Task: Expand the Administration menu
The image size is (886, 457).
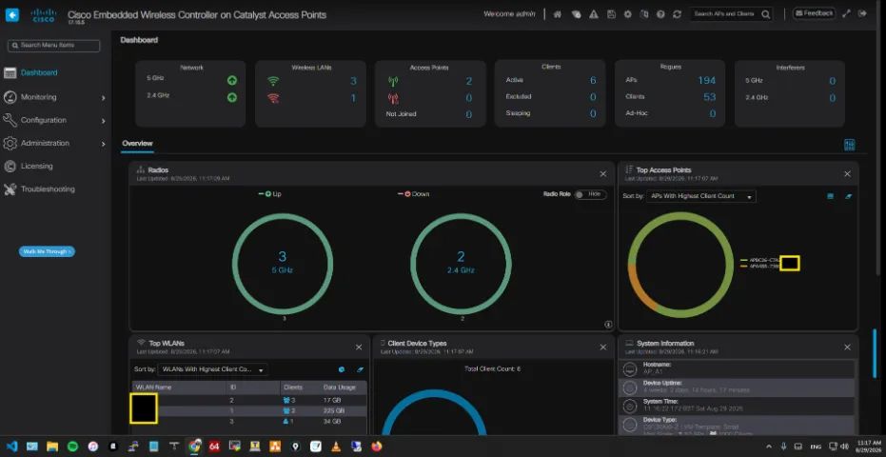Action: 54,143
